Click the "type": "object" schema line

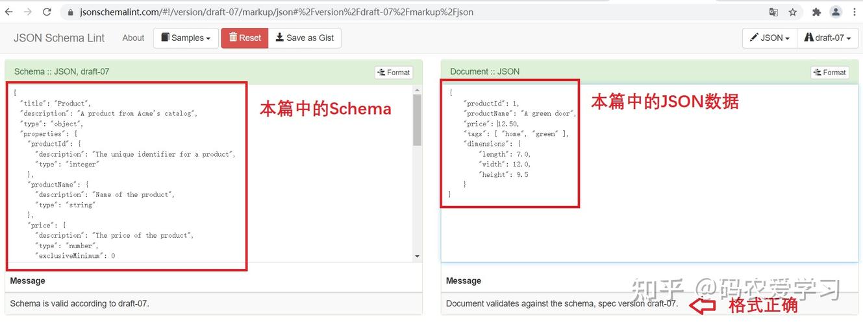(51, 124)
